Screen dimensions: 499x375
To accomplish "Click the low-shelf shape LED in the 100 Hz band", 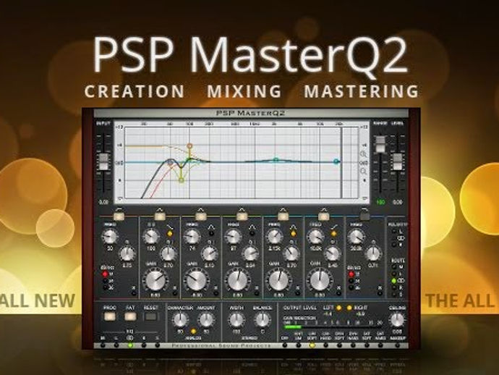I will coord(170,234).
